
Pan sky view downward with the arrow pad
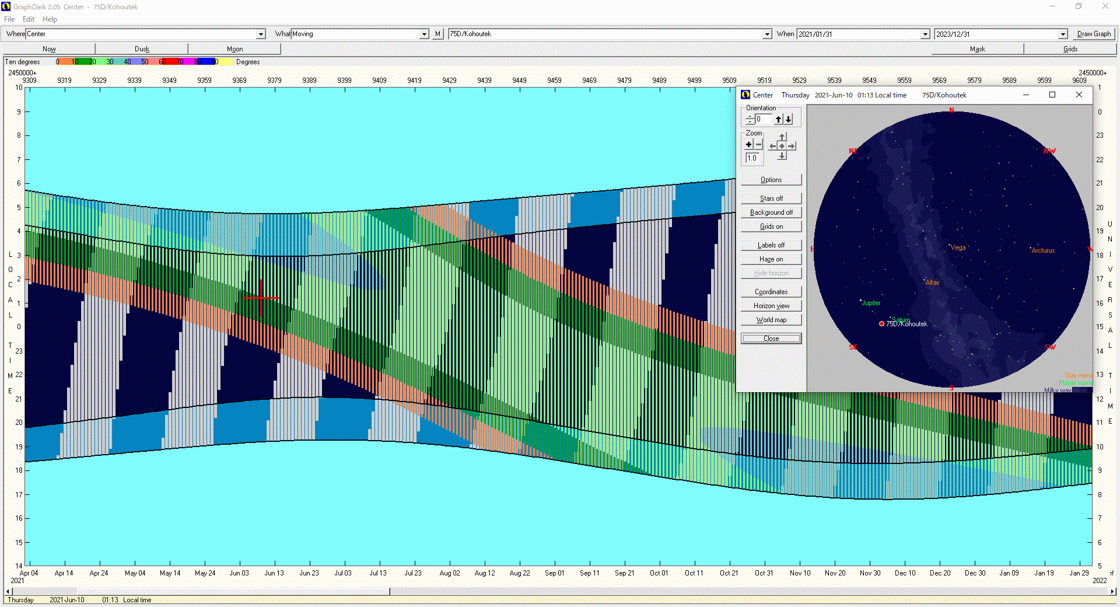[782, 155]
